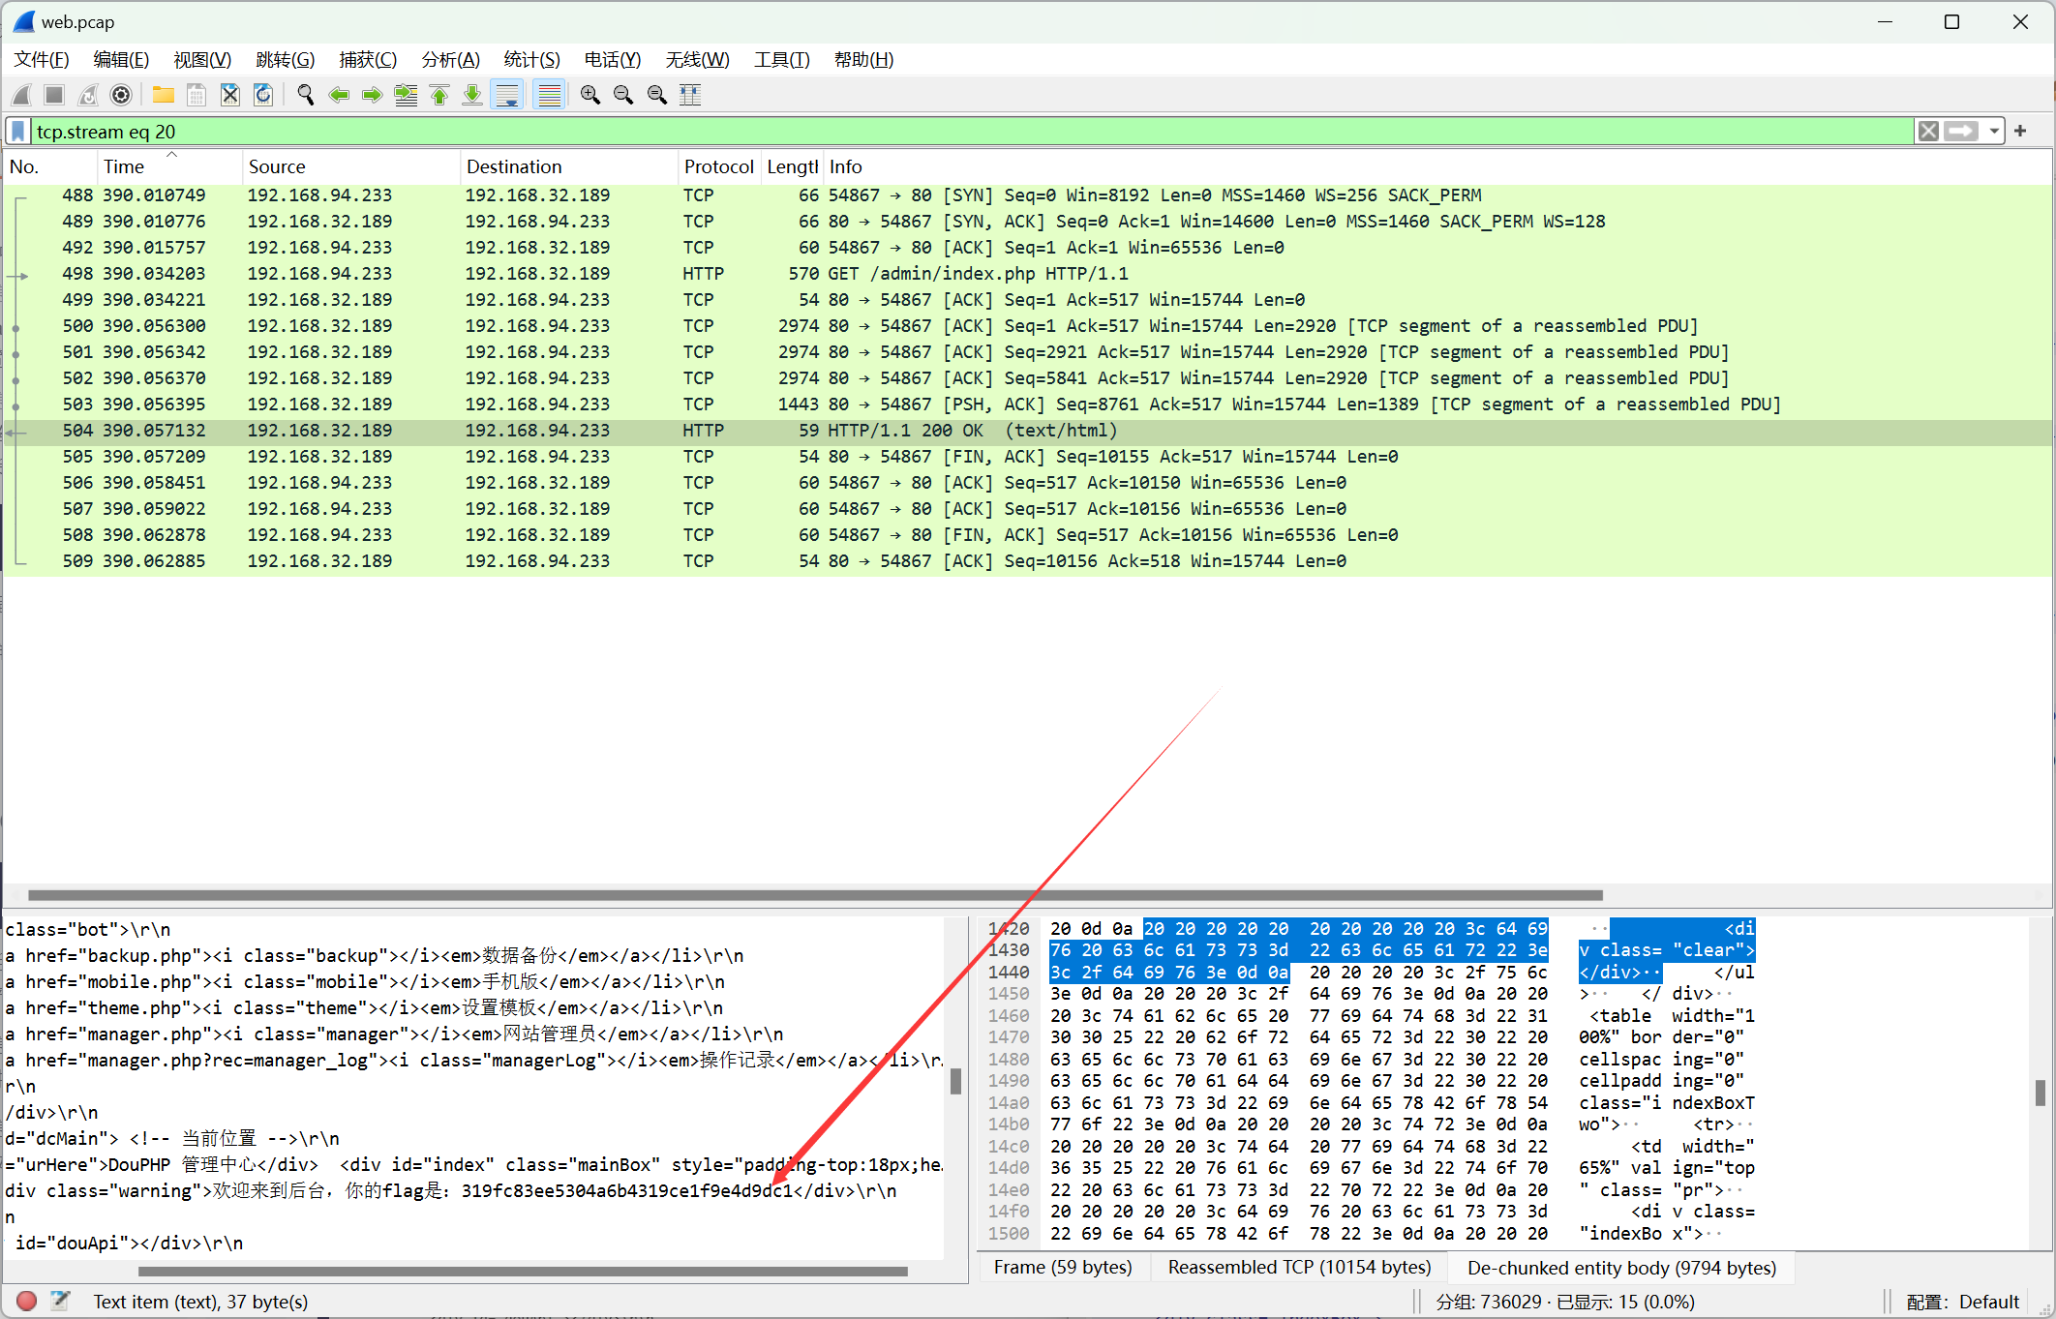Viewport: 2056px width, 1319px height.
Task: Add a filter button with plus
Action: 2020,131
